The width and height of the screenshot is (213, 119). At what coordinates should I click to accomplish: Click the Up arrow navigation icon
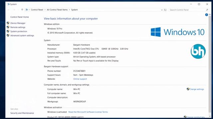point(22,10)
